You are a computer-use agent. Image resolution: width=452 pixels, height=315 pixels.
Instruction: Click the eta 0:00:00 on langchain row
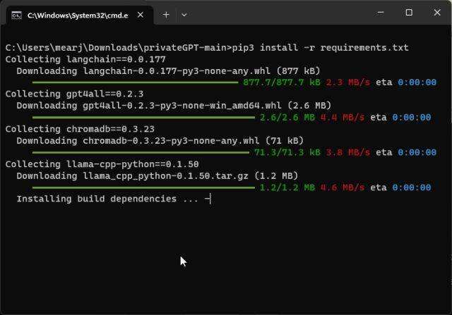(406, 82)
